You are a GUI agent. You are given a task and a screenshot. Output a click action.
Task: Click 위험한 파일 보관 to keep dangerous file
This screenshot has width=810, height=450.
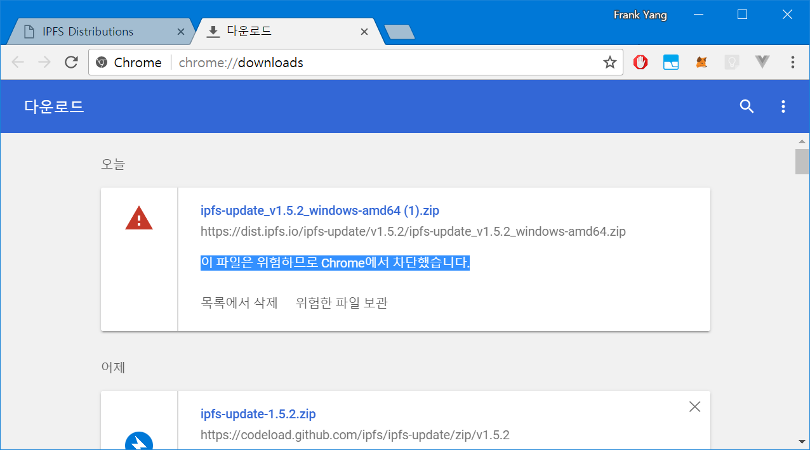342,303
